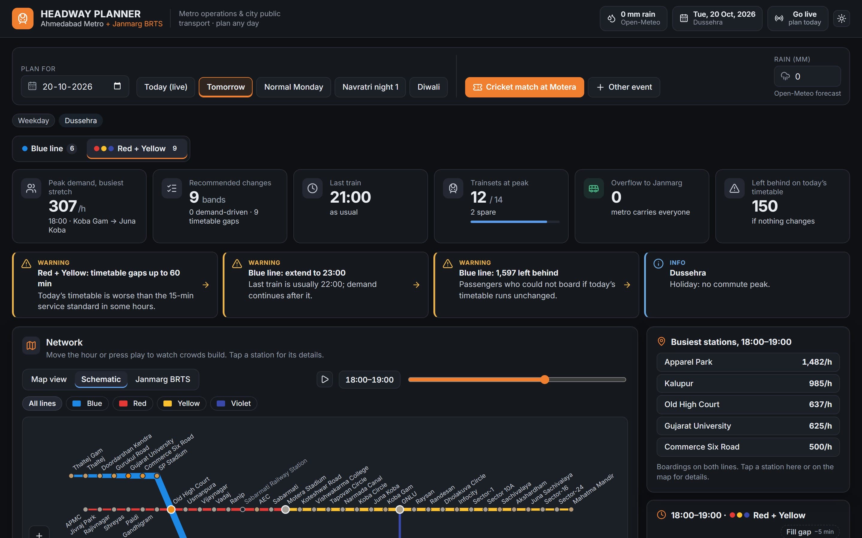Toggle the All lines filter chip
862x538 pixels.
click(x=42, y=403)
